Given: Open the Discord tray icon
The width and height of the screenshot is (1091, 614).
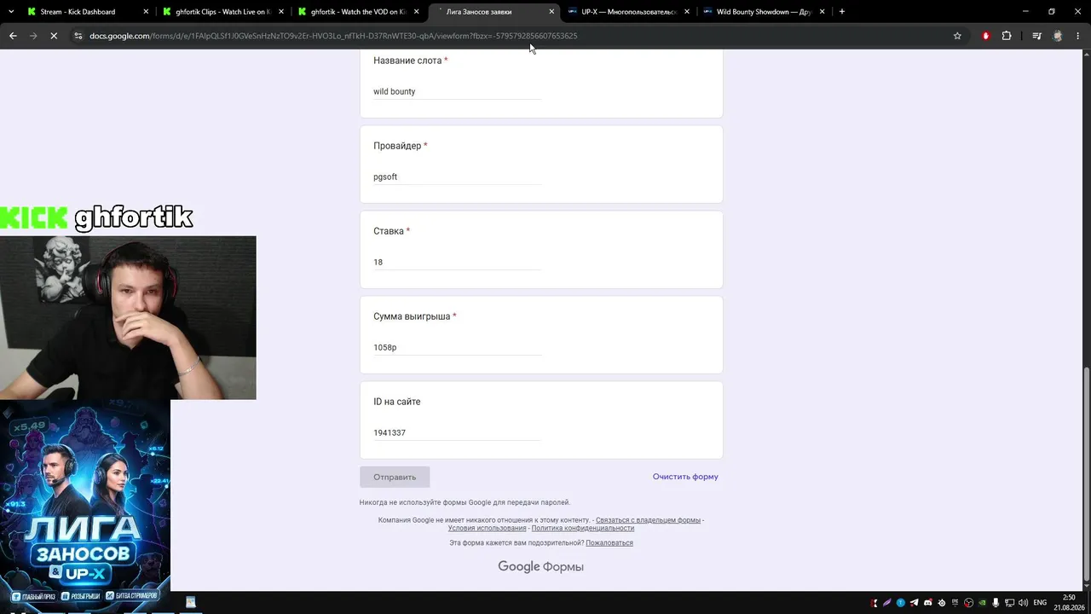Looking at the screenshot, I should [928, 603].
